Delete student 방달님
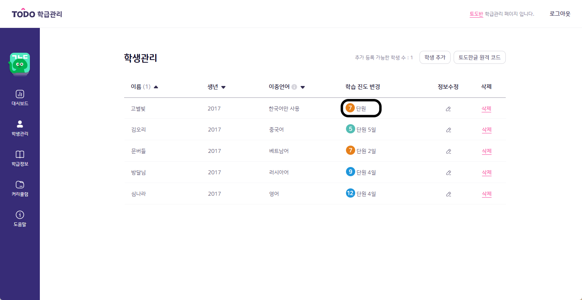 (487, 172)
